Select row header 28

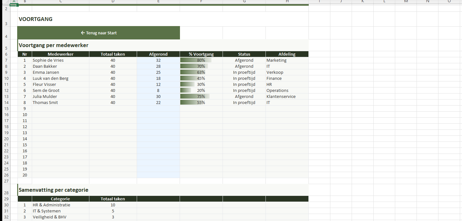(6, 193)
